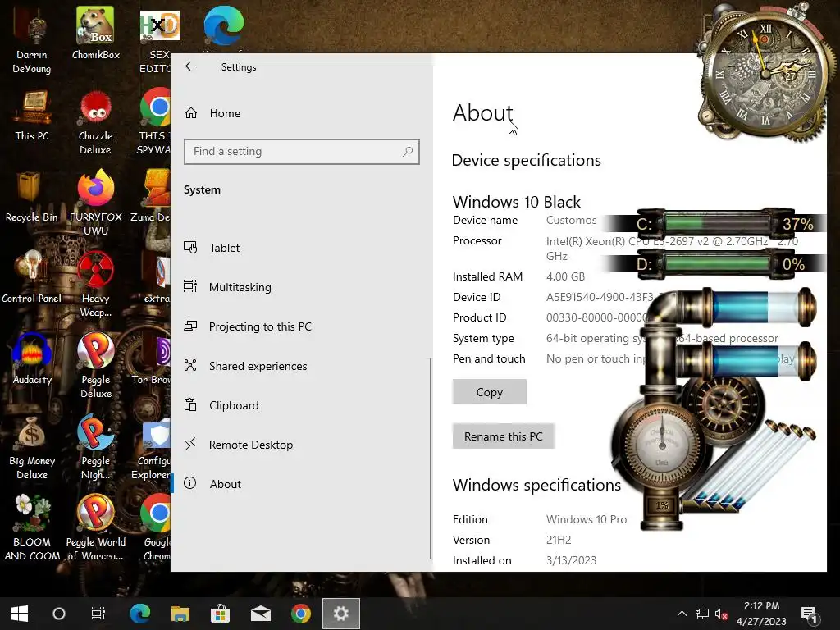Viewport: 840px width, 630px height.
Task: Select This PC desktop icon
Action: [32, 116]
